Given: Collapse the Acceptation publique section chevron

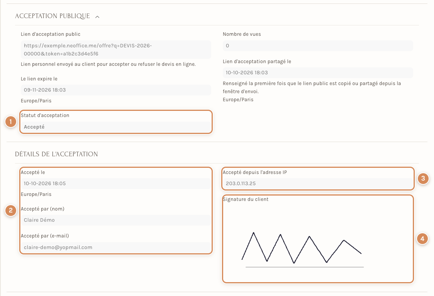Looking at the screenshot, I should (x=97, y=17).
